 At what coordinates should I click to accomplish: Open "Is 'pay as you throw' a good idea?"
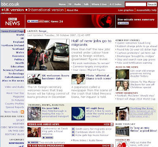143,129
